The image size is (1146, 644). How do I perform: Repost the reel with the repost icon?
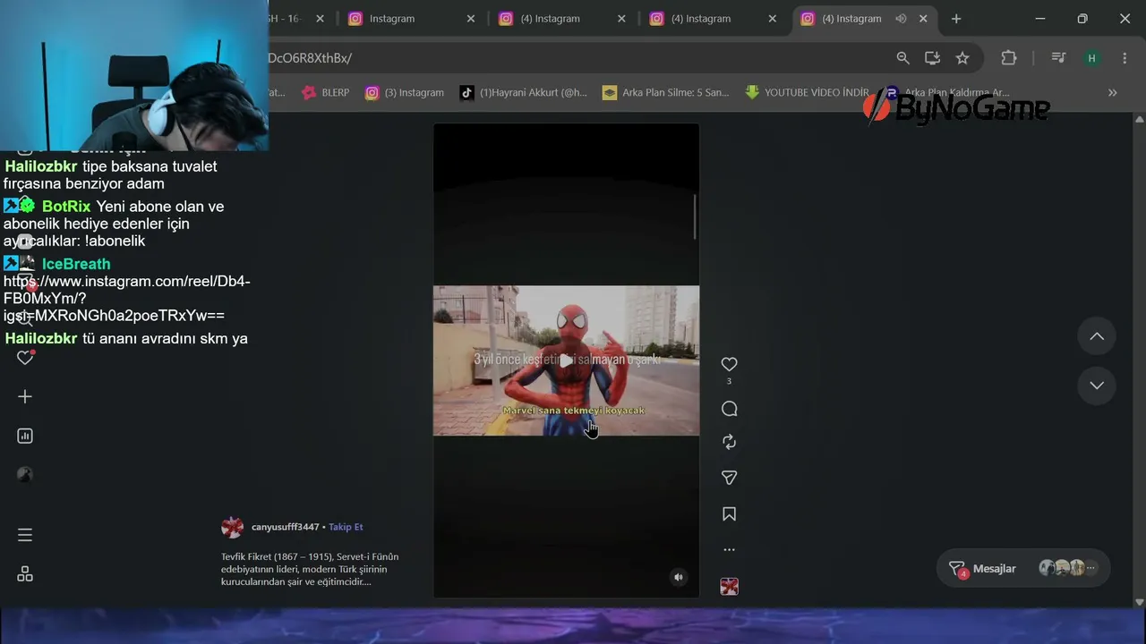(729, 442)
